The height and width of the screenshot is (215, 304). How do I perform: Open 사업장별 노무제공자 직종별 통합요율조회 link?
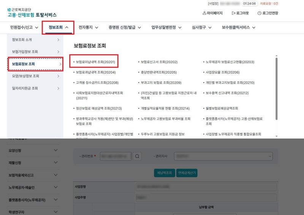point(233,134)
